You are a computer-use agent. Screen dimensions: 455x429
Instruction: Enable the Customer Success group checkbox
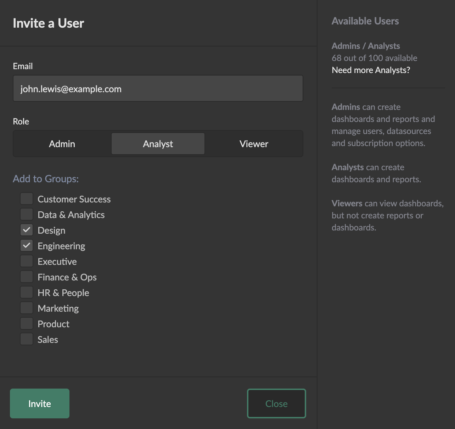[27, 199]
